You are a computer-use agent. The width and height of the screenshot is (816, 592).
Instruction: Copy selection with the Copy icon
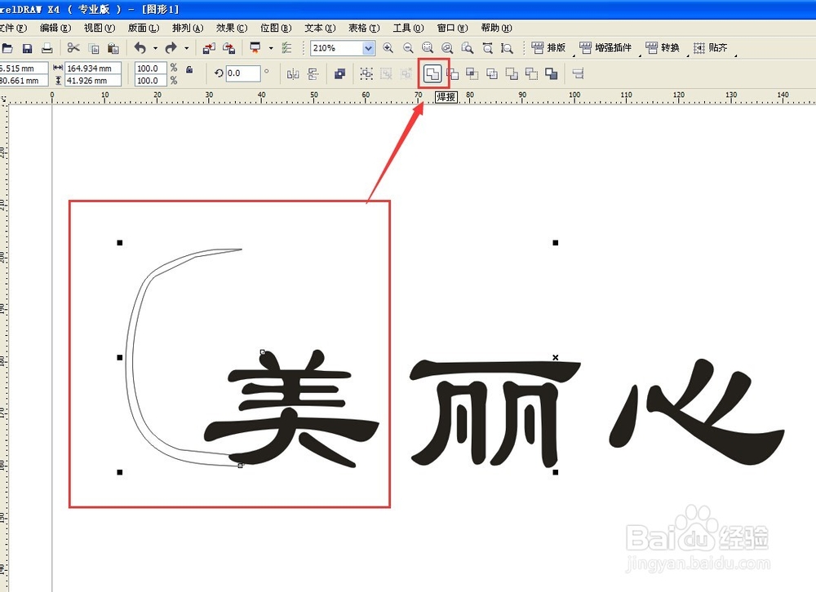coord(94,48)
